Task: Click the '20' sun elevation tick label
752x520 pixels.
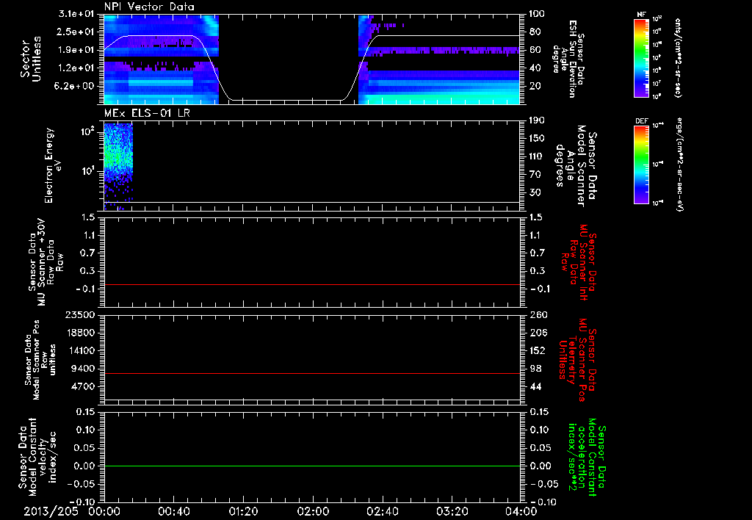Action: point(535,87)
